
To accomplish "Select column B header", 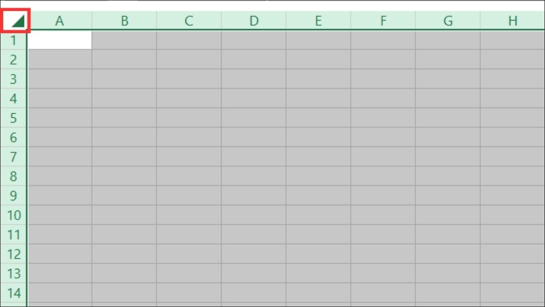I will (x=124, y=20).
